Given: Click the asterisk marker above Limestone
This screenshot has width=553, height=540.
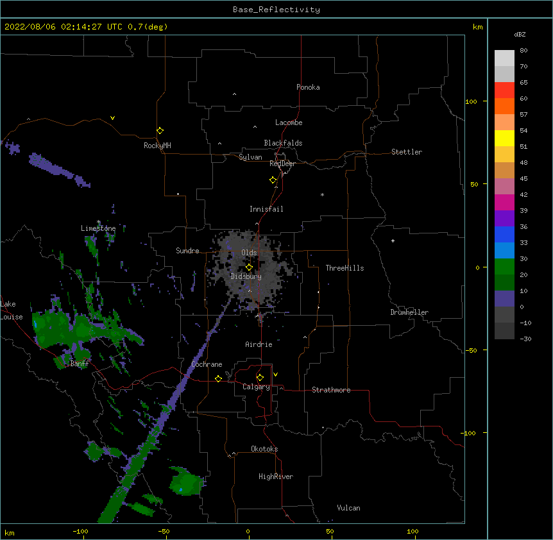Looking at the screenshot, I should pos(98,222).
